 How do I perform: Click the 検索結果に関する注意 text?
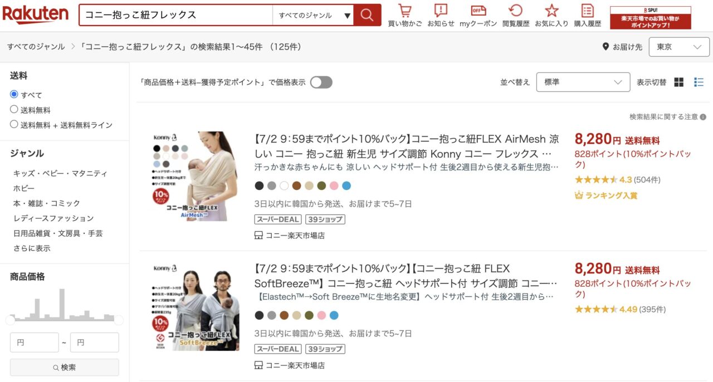click(x=663, y=117)
